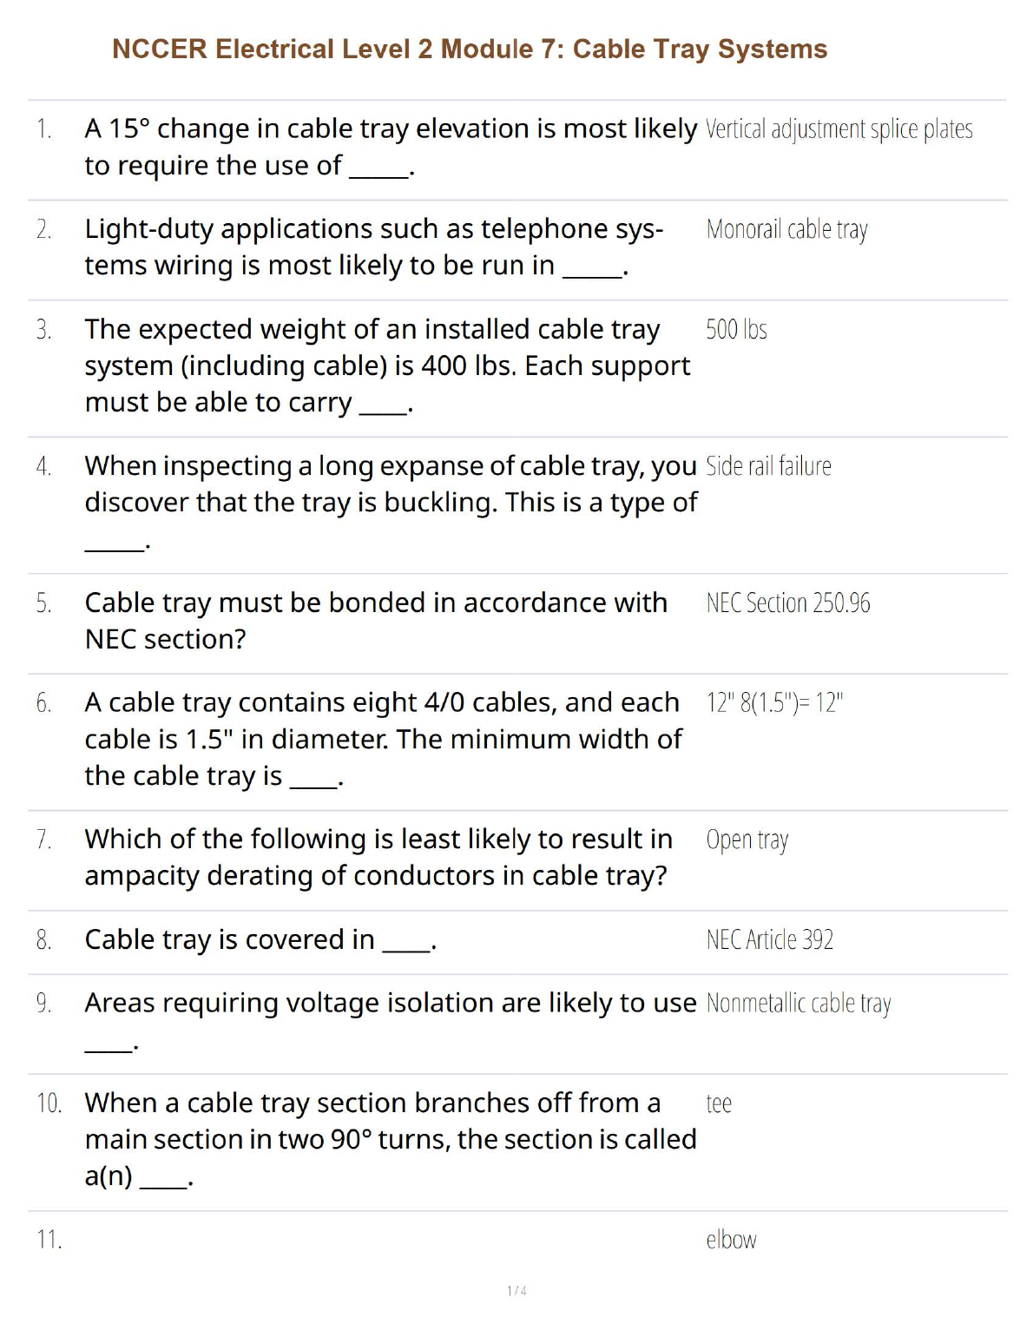Select the "Monorail cable tray" answer
Screen dimensions: 1033x1337
point(786,229)
